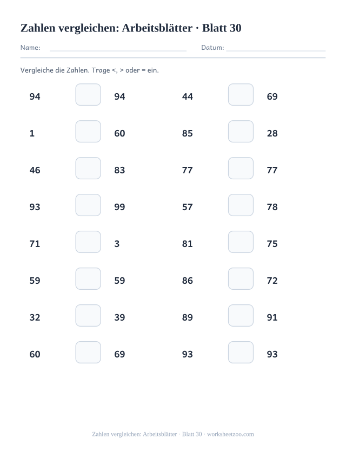Screen dimensions: 346x449
Task: Select answer box between 89 and 91
Action: pos(241,316)
